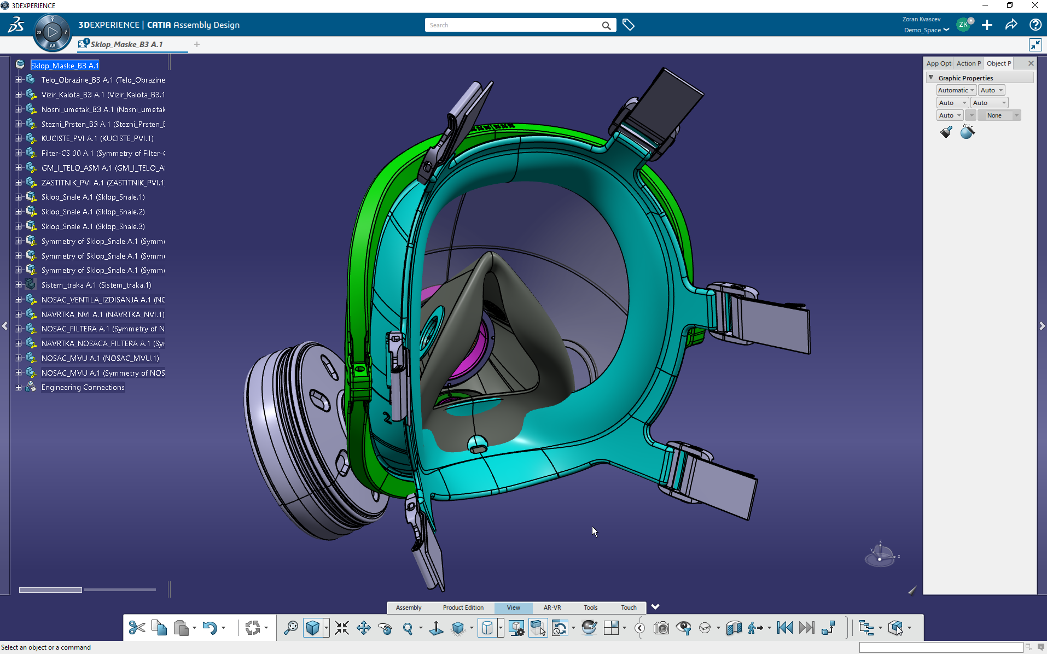
Task: Toggle the shaded cube view mode
Action: pos(312,628)
